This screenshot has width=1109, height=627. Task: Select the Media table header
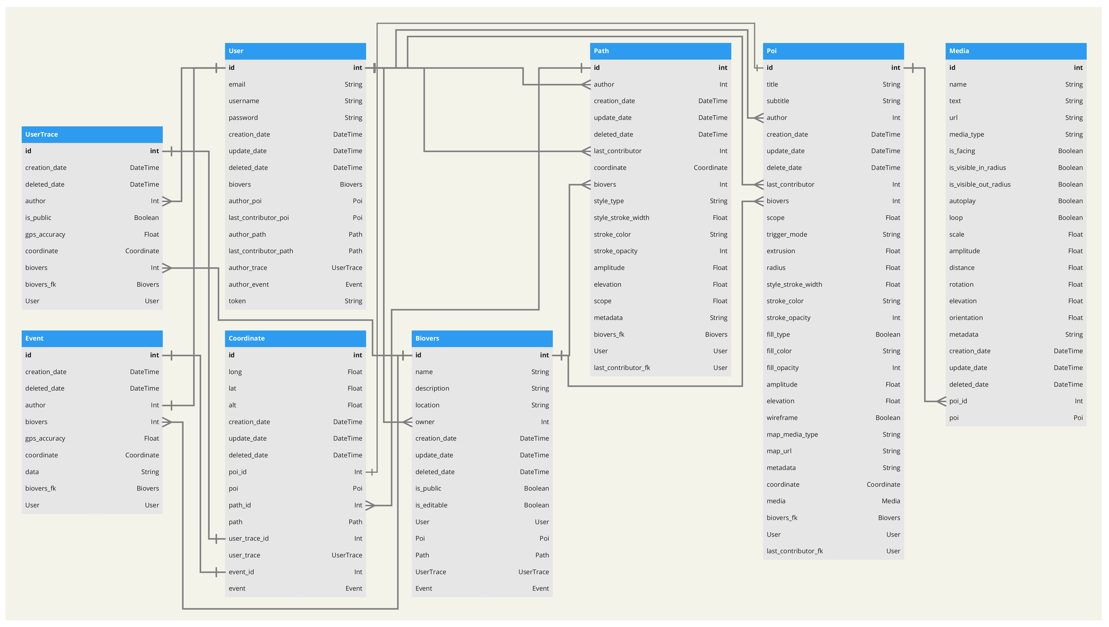1015,51
